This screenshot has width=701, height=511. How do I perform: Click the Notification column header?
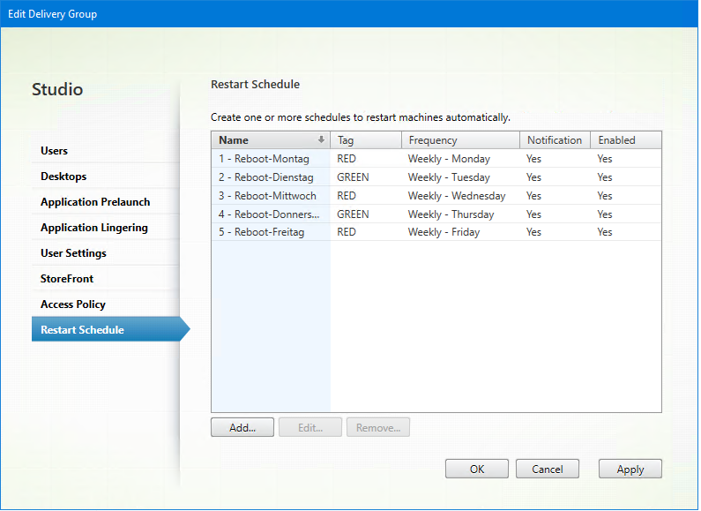click(x=555, y=140)
